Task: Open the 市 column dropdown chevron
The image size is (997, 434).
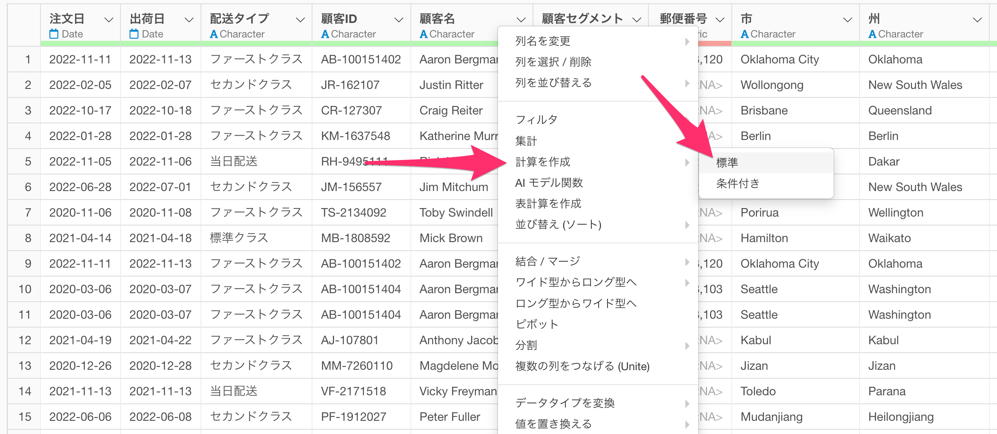Action: coord(848,20)
